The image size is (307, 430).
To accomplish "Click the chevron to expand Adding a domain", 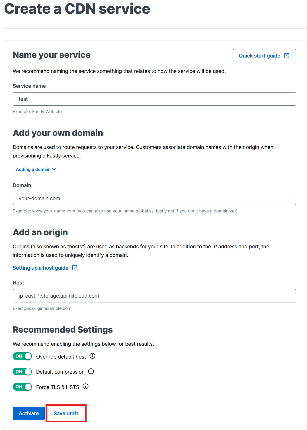I will click(x=54, y=169).
